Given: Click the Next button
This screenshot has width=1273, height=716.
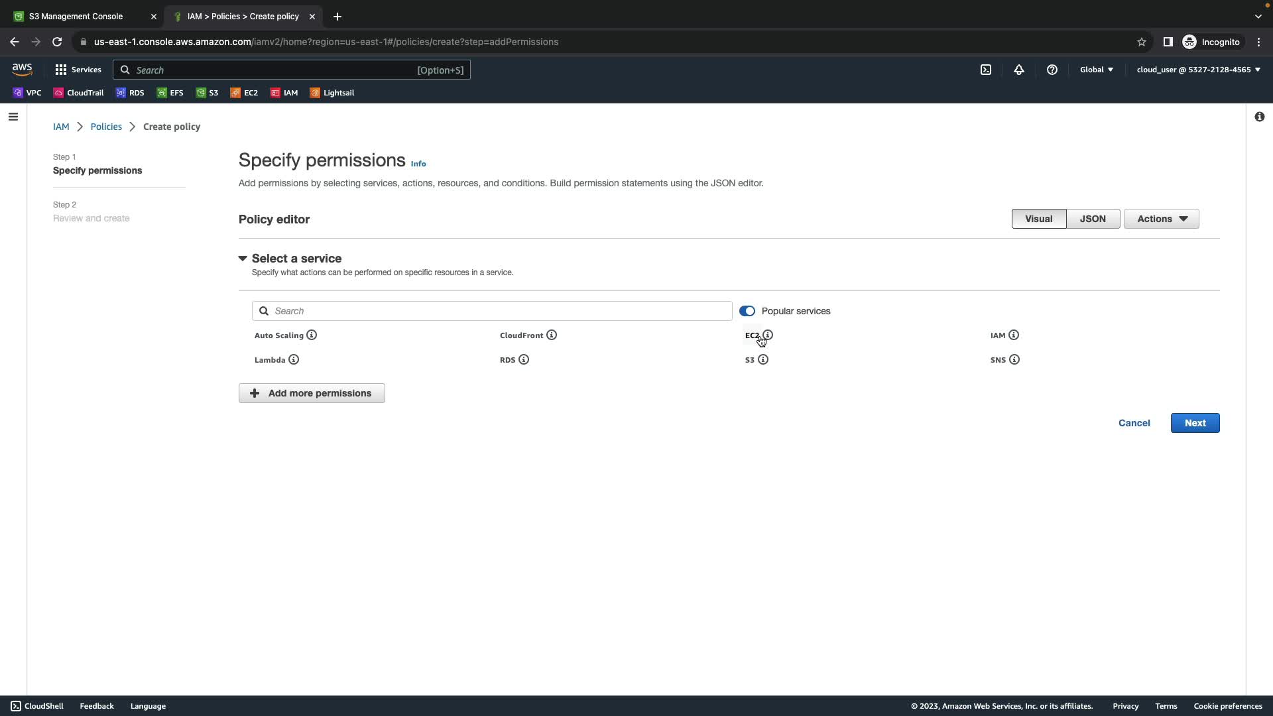Looking at the screenshot, I should click(x=1195, y=423).
